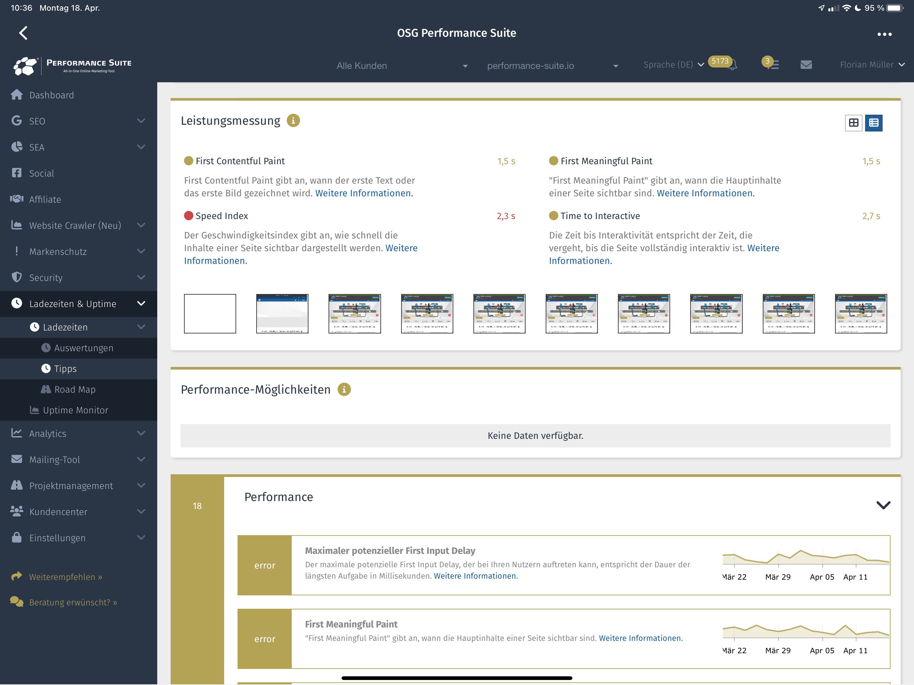The width and height of the screenshot is (914, 685).
Task: Open Tipps in sidebar
Action: [79, 369]
